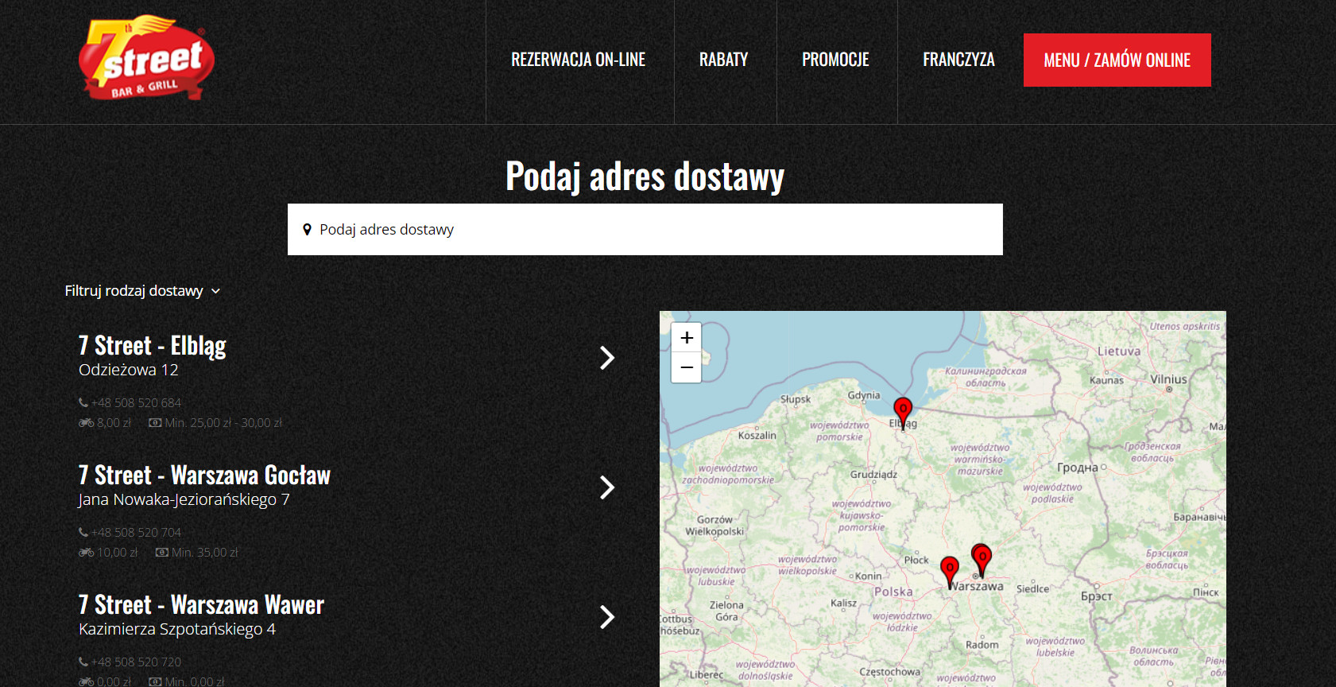
Task: Open the Franczyza menu item
Action: [x=958, y=60]
